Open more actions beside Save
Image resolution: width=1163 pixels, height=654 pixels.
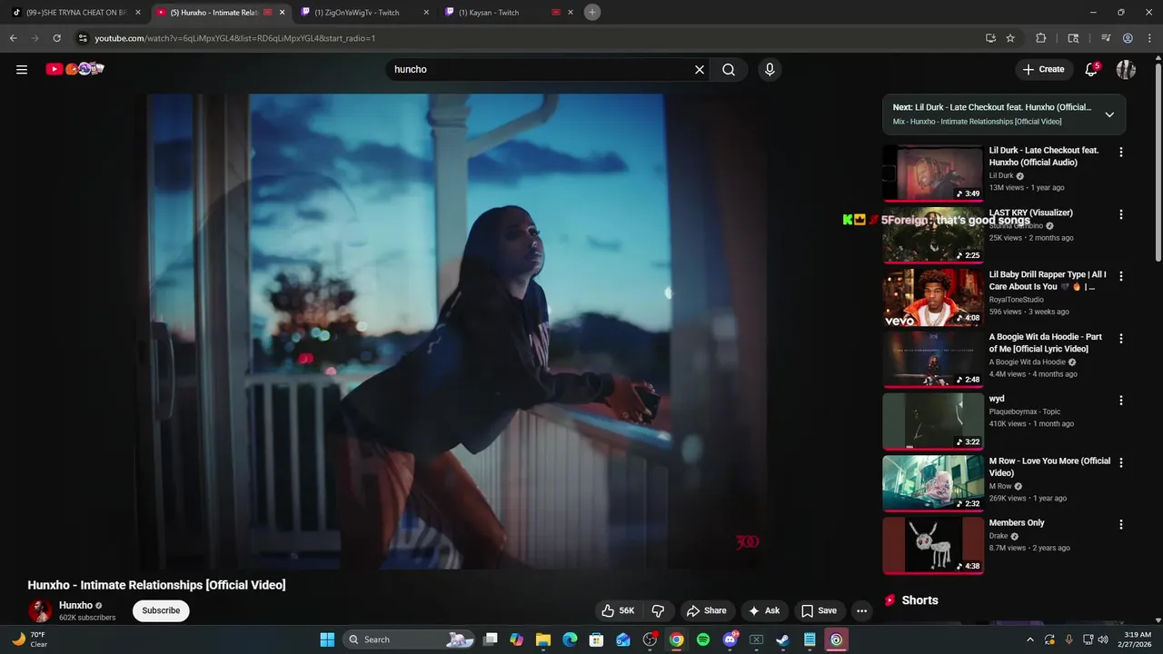tap(861, 610)
